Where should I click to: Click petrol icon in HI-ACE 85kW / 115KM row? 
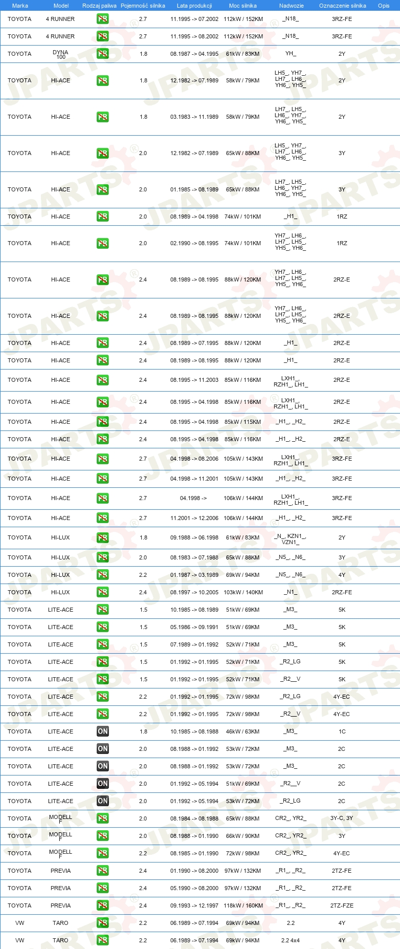pos(103,422)
